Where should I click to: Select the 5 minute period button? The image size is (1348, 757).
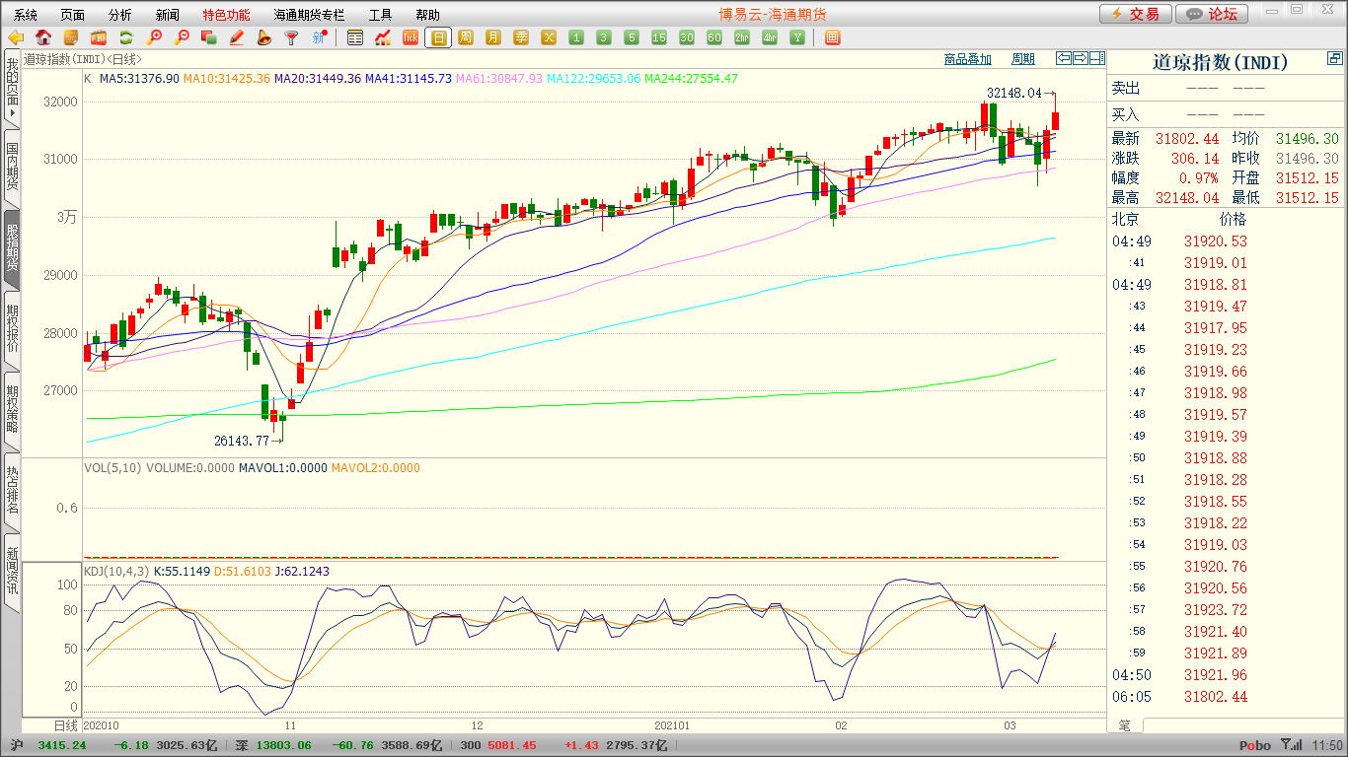click(x=632, y=37)
